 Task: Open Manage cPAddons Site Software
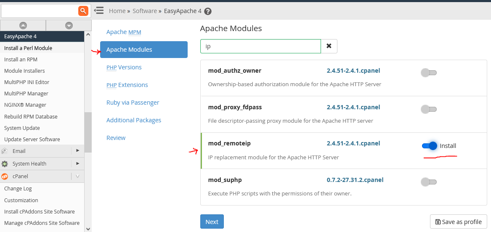[42, 223]
